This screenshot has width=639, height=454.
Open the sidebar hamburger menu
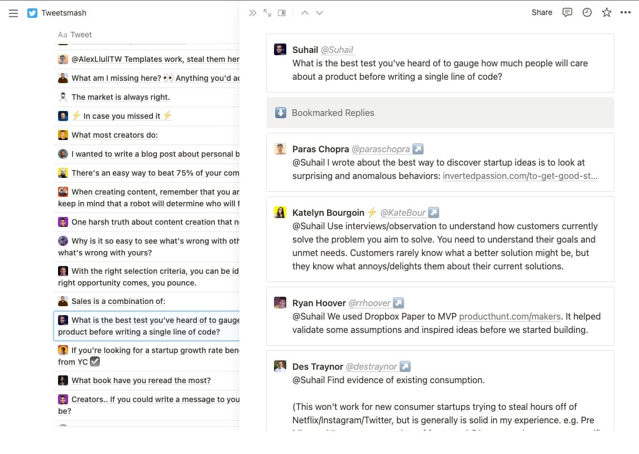(13, 13)
